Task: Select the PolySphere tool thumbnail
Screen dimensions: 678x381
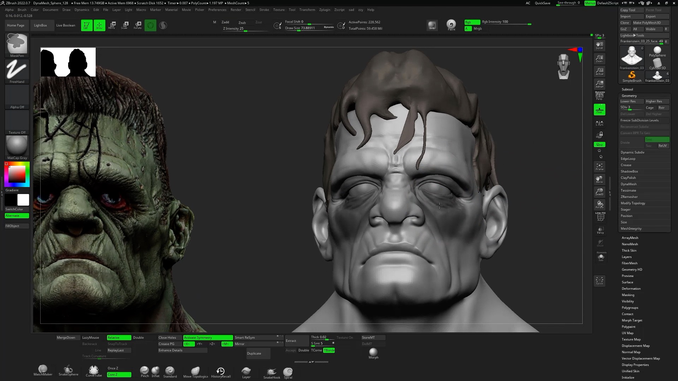Action: tap(657, 52)
